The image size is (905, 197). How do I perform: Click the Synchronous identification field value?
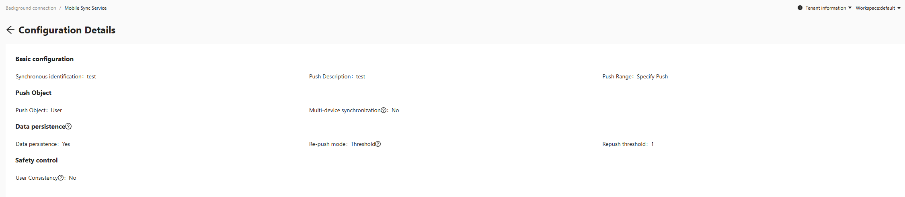[91, 77]
